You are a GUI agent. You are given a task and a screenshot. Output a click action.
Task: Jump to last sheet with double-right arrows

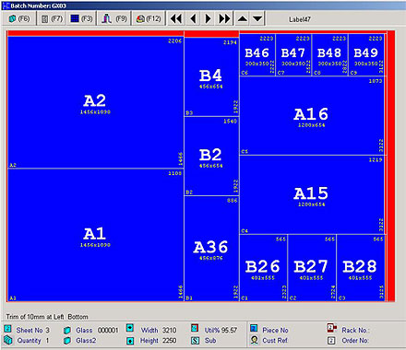tap(225, 19)
